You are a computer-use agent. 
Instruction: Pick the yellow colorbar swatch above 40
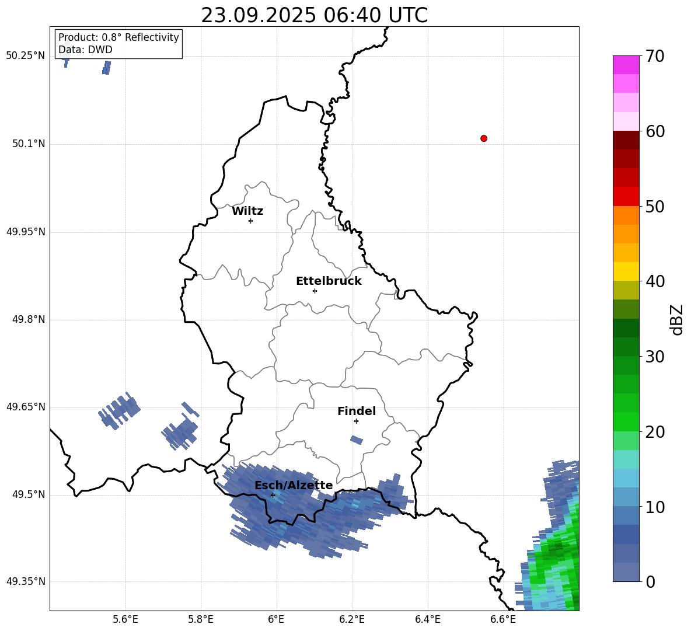[626, 271]
